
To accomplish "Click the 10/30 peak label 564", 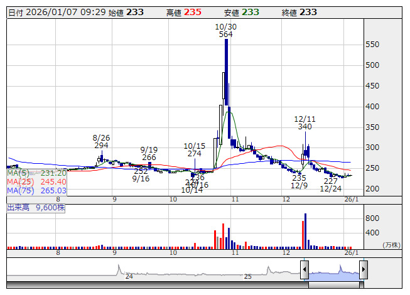I will point(226,35).
